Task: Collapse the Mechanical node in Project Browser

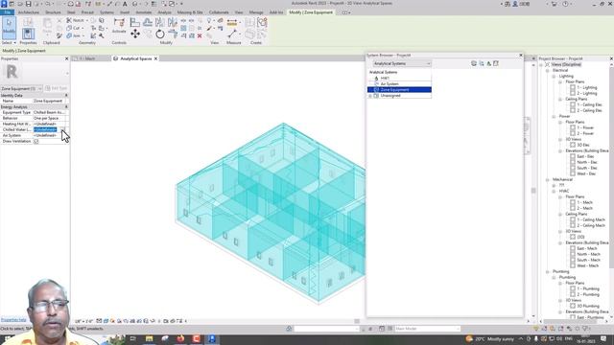Action: click(x=548, y=179)
